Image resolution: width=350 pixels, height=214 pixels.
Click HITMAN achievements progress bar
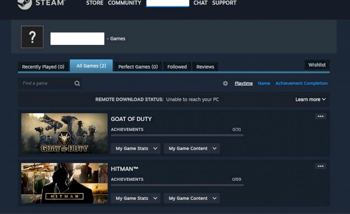pos(177,185)
